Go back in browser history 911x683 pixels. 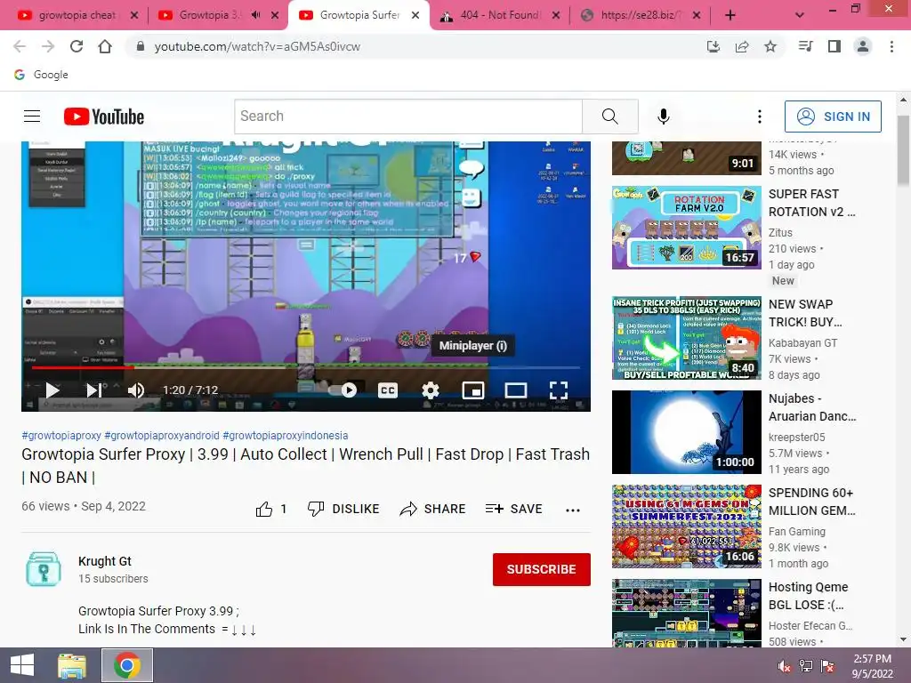pyautogui.click(x=20, y=46)
